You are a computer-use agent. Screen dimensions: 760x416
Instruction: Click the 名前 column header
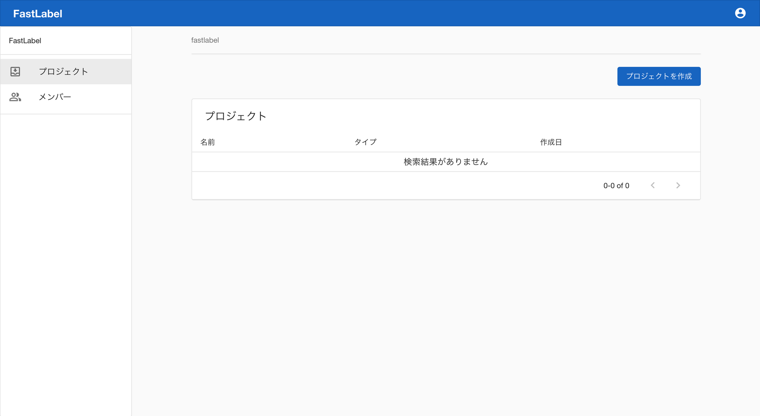(207, 142)
